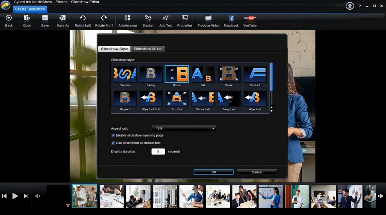386x215 pixels.
Task: Dismiss the dialog with Cancel
Action: coord(257,172)
